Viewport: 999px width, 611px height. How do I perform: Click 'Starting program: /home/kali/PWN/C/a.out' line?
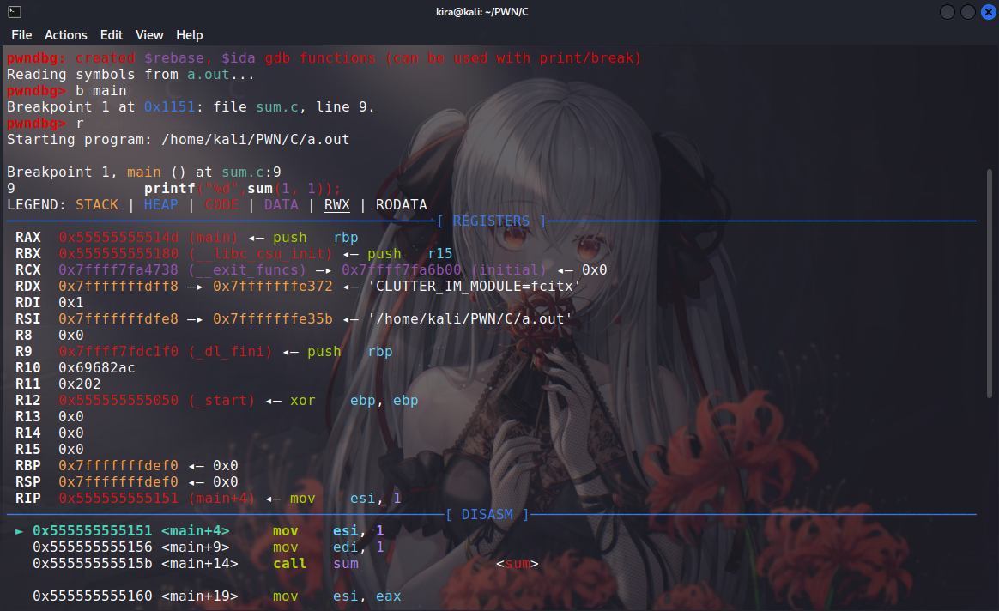click(179, 140)
